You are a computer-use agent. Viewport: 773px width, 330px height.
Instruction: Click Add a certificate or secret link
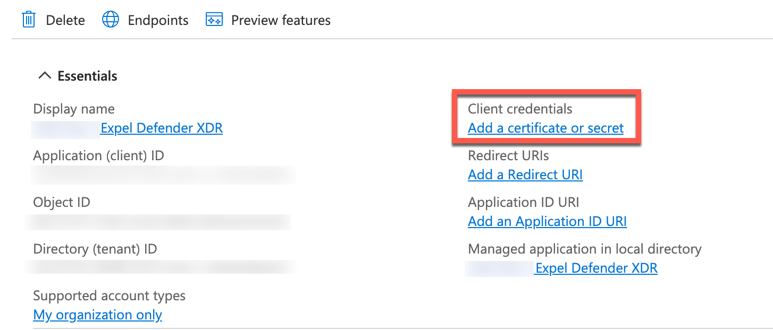coord(546,128)
